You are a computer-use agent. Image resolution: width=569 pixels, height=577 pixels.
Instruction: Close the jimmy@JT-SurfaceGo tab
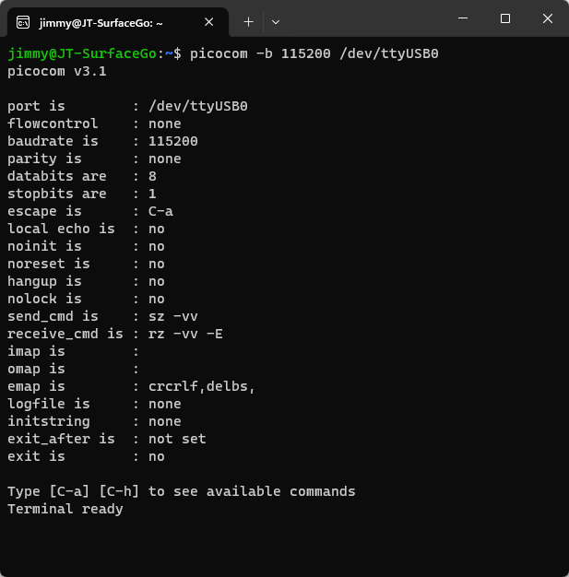pos(208,22)
